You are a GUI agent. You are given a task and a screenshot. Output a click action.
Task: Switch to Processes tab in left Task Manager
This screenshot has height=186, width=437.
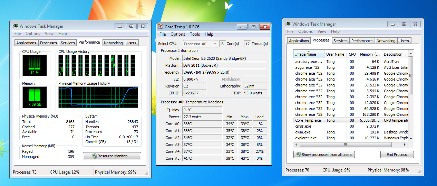[48, 43]
